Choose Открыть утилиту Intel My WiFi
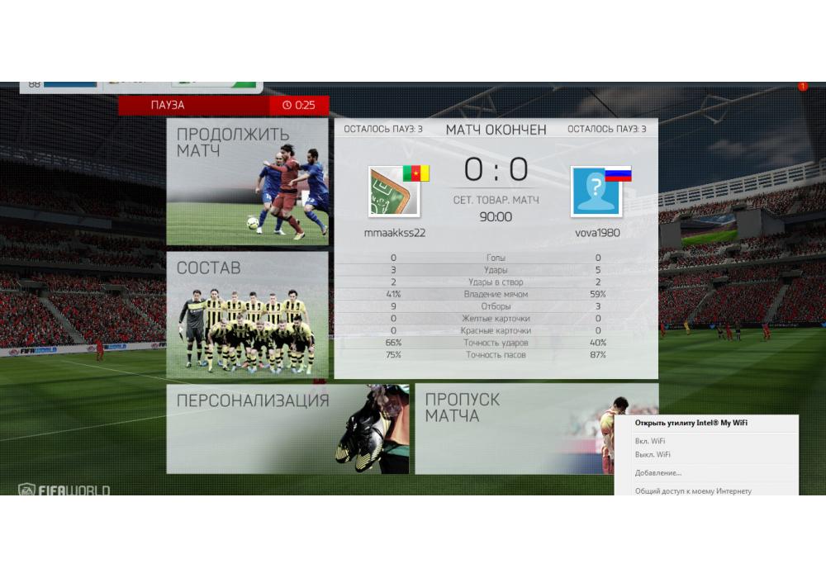The height and width of the screenshot is (578, 826). click(691, 423)
